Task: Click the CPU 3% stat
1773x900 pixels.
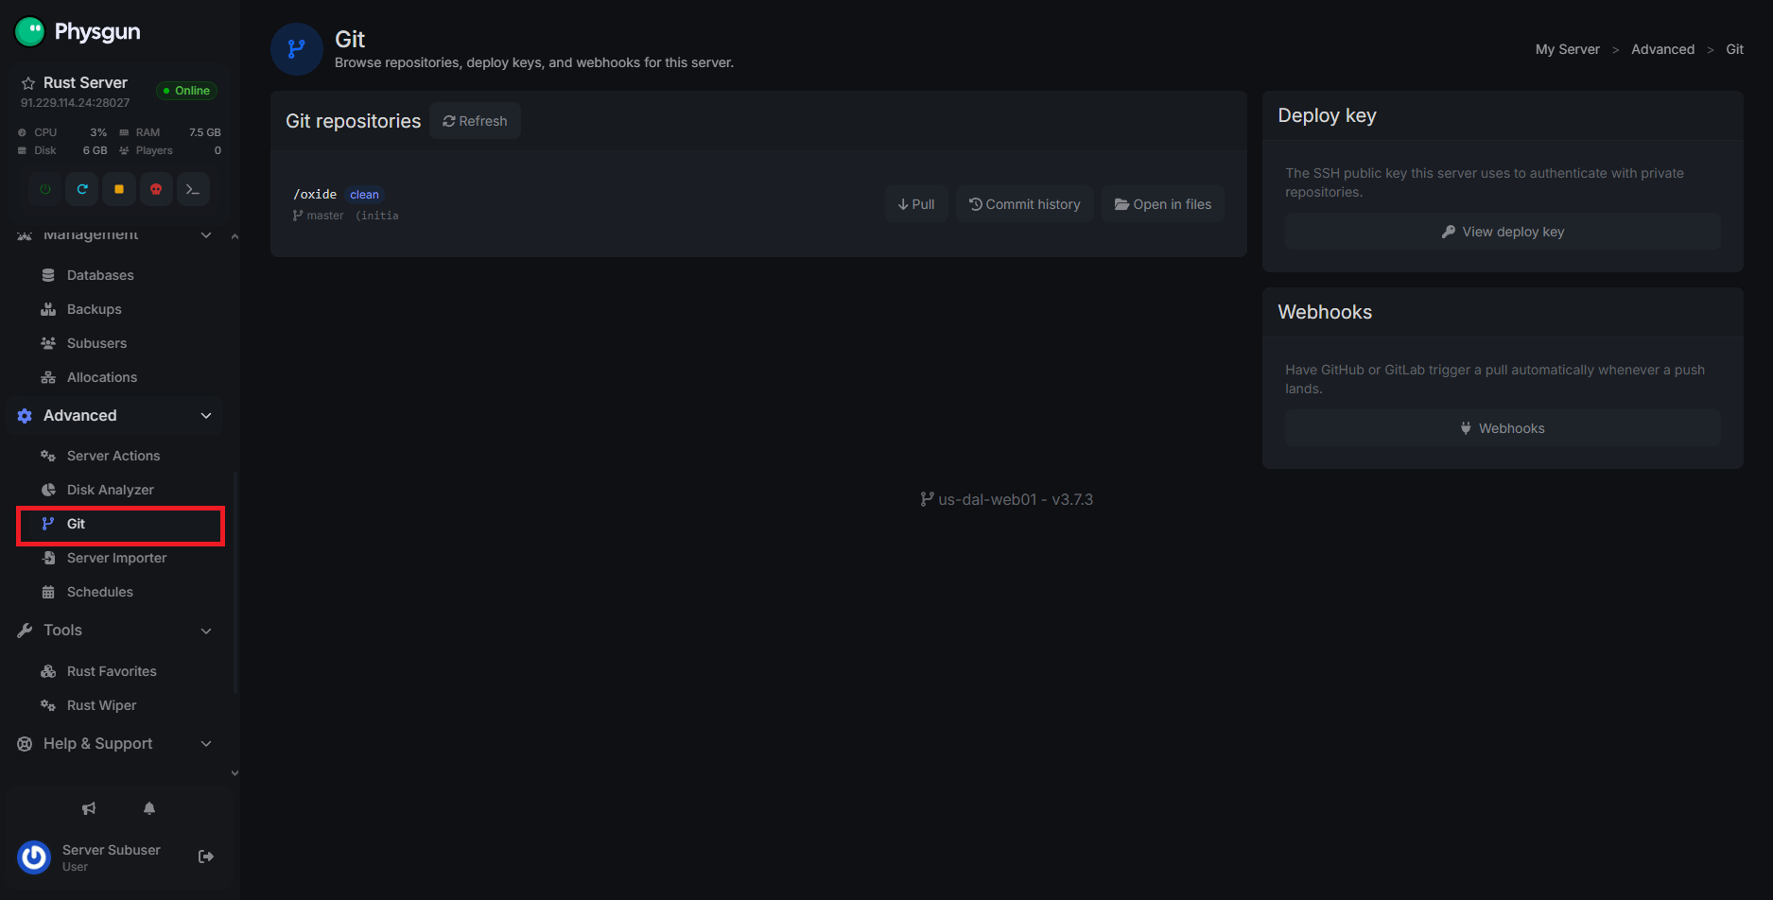Action: [x=62, y=132]
